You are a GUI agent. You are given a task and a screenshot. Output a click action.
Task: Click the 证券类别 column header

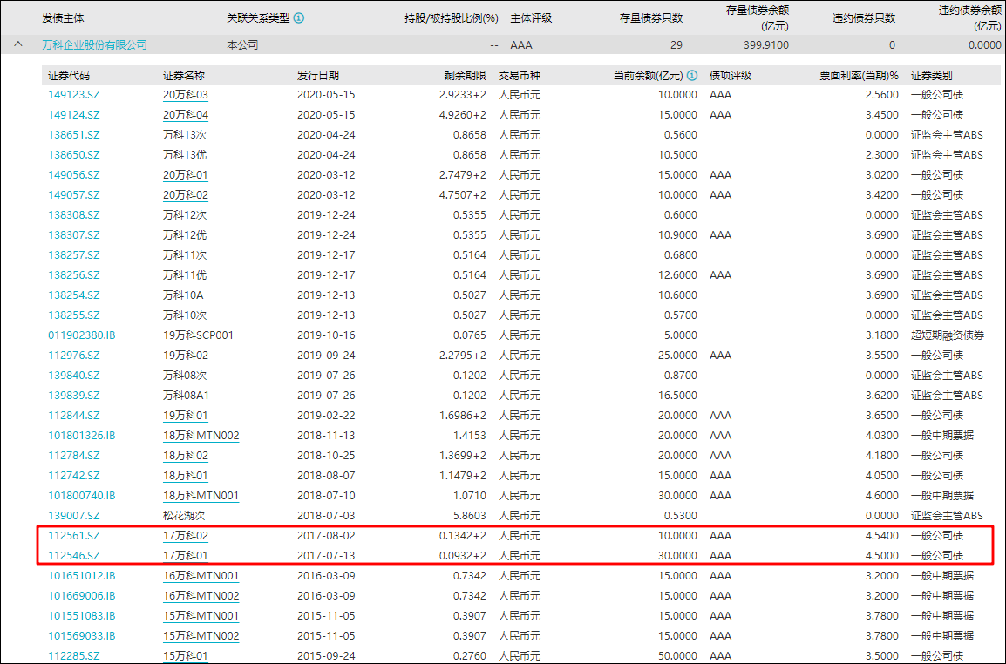[932, 75]
